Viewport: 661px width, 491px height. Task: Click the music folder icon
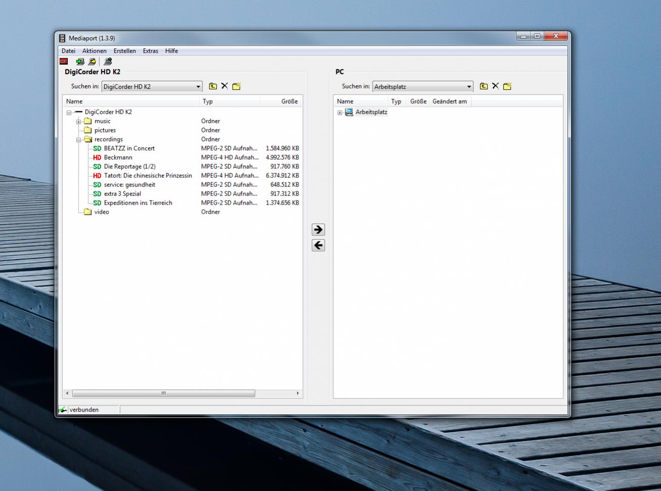(87, 121)
